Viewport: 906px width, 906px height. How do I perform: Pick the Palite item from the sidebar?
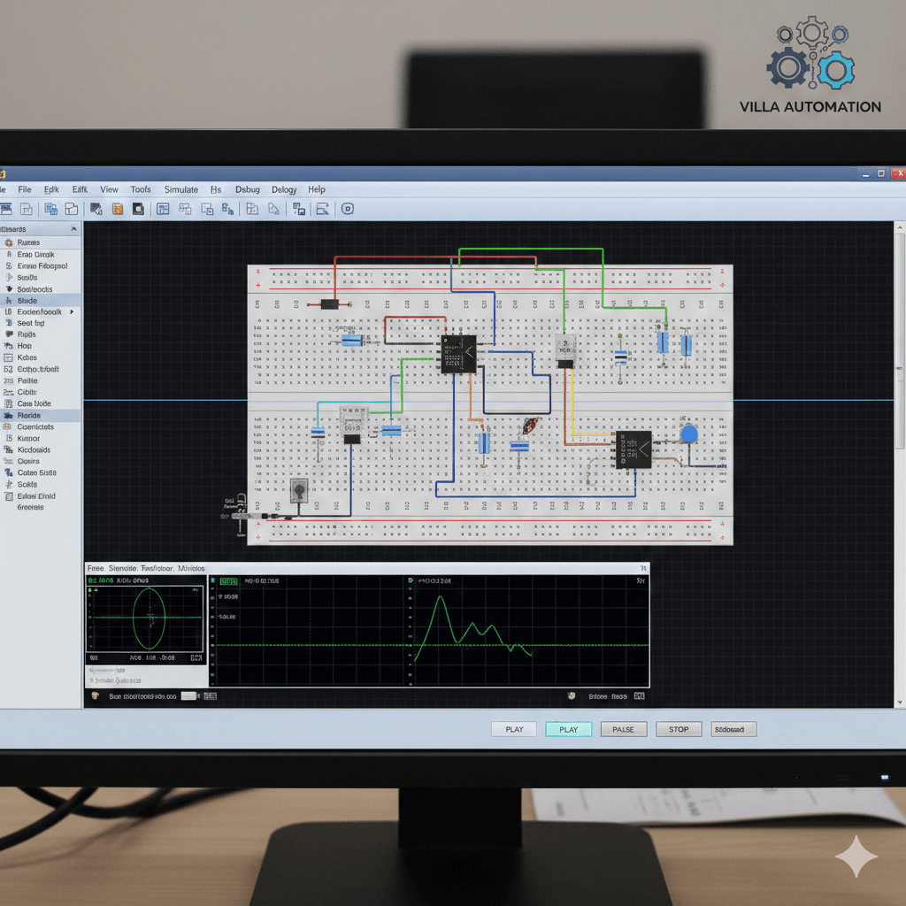pos(27,380)
